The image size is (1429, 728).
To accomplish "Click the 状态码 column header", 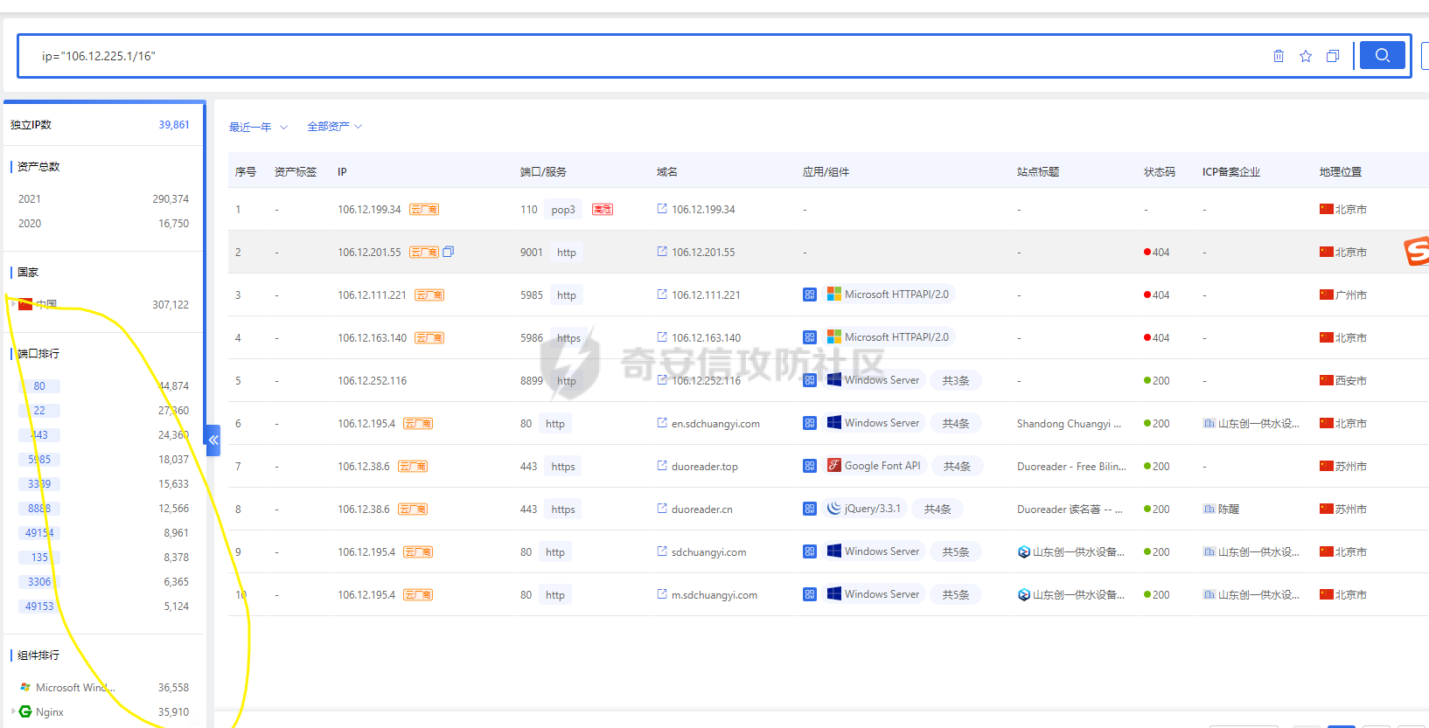I will [1160, 172].
